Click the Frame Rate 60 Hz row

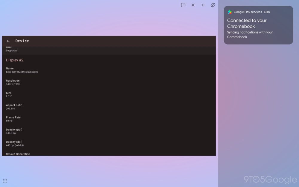click(x=13, y=119)
